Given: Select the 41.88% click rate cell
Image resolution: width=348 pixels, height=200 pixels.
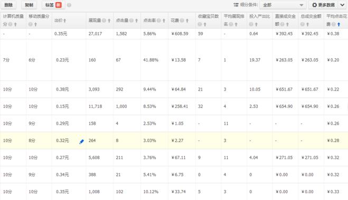Looking at the screenshot, I should coord(151,60).
